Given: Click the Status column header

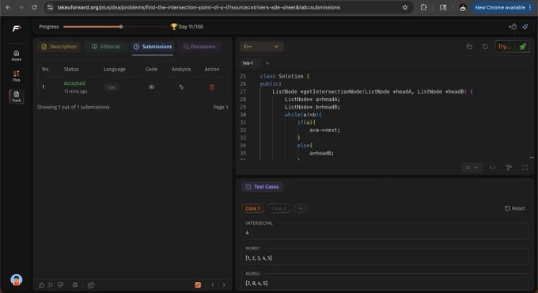Looking at the screenshot, I should tap(71, 69).
